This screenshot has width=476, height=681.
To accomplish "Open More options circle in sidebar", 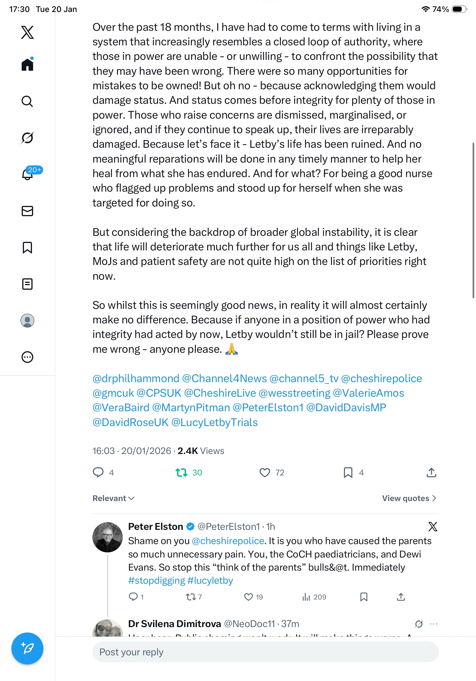I will (x=27, y=357).
